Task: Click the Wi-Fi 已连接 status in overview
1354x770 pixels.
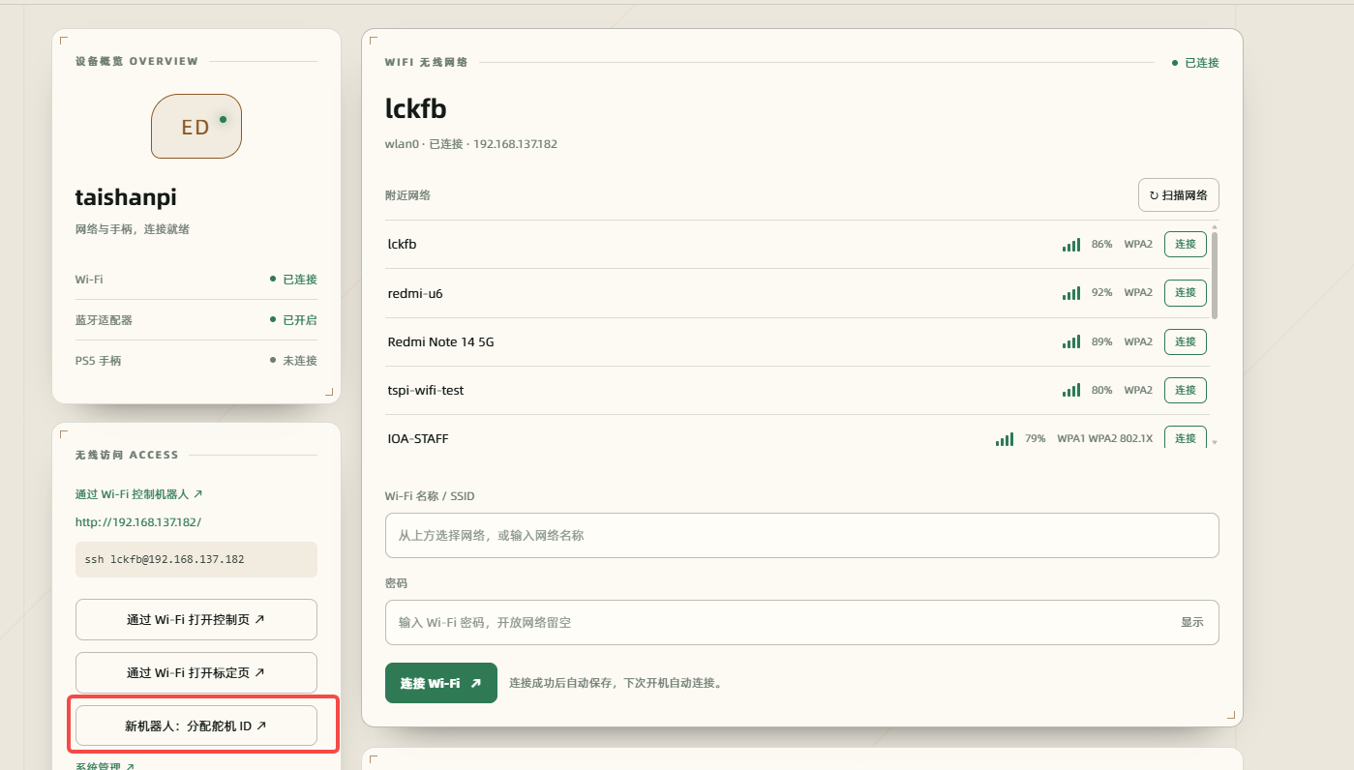Action: [293, 280]
